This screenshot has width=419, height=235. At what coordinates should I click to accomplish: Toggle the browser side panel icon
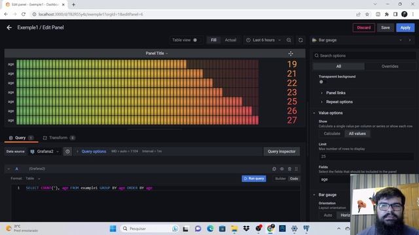[x=395, y=14]
